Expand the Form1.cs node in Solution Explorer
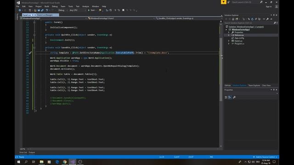294x165 pixels. (x=229, y=41)
